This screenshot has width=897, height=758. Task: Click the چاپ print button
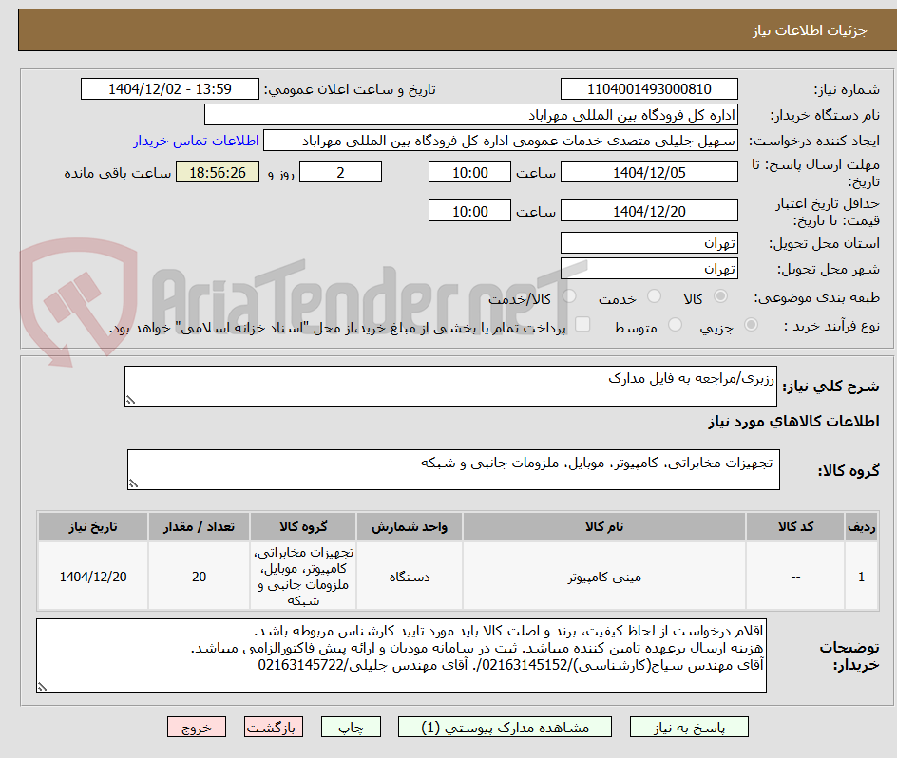pyautogui.click(x=351, y=727)
